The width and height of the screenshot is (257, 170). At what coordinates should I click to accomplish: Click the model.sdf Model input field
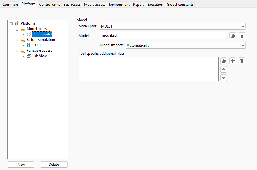pyautogui.click(x=163, y=35)
